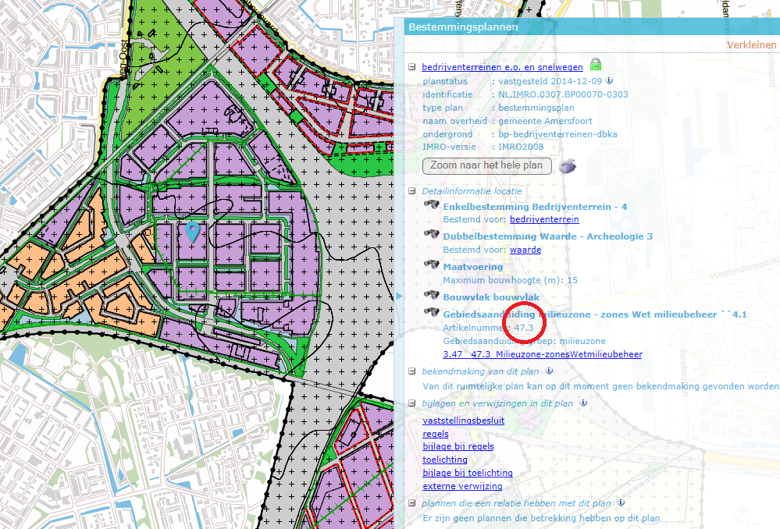The image size is (780, 529).
Task: Click the info icon beside bekendmaking van dit plan
Action: point(547,371)
